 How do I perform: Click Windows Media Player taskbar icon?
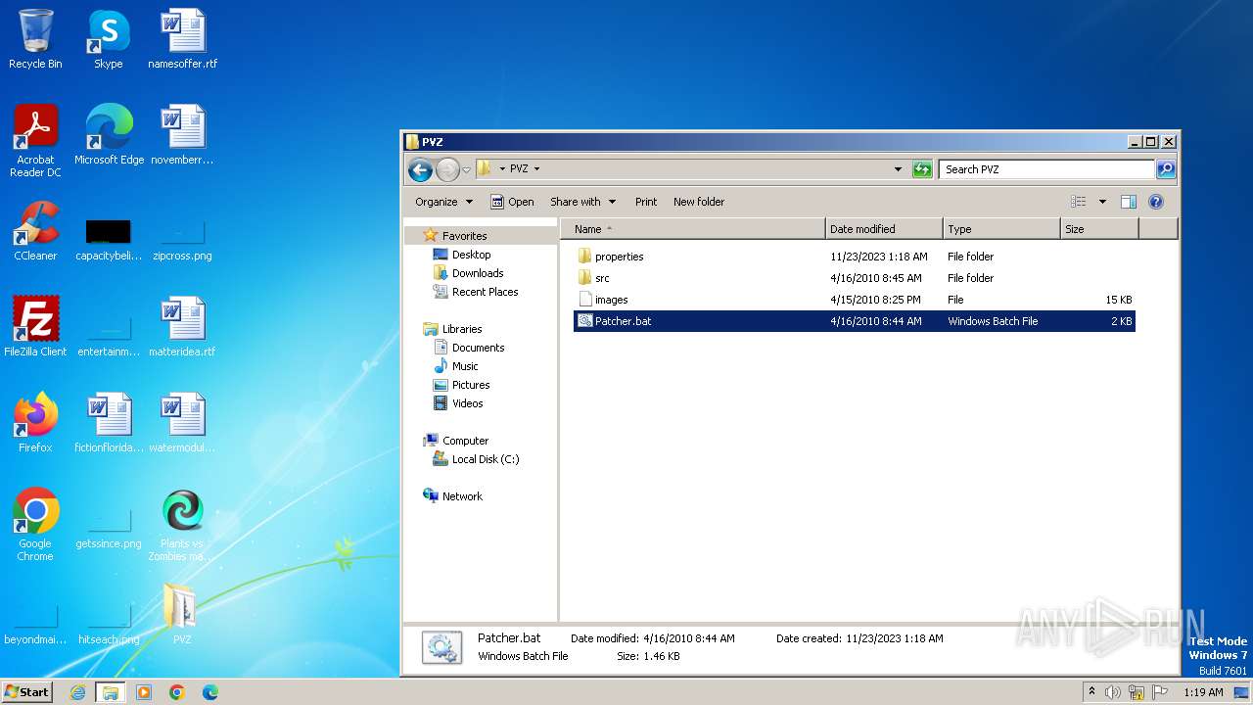[144, 692]
